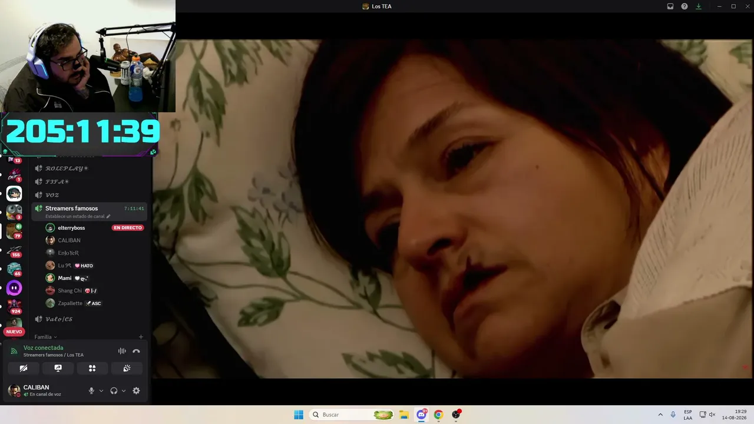Open the Discord inbox icon

pyautogui.click(x=670, y=6)
